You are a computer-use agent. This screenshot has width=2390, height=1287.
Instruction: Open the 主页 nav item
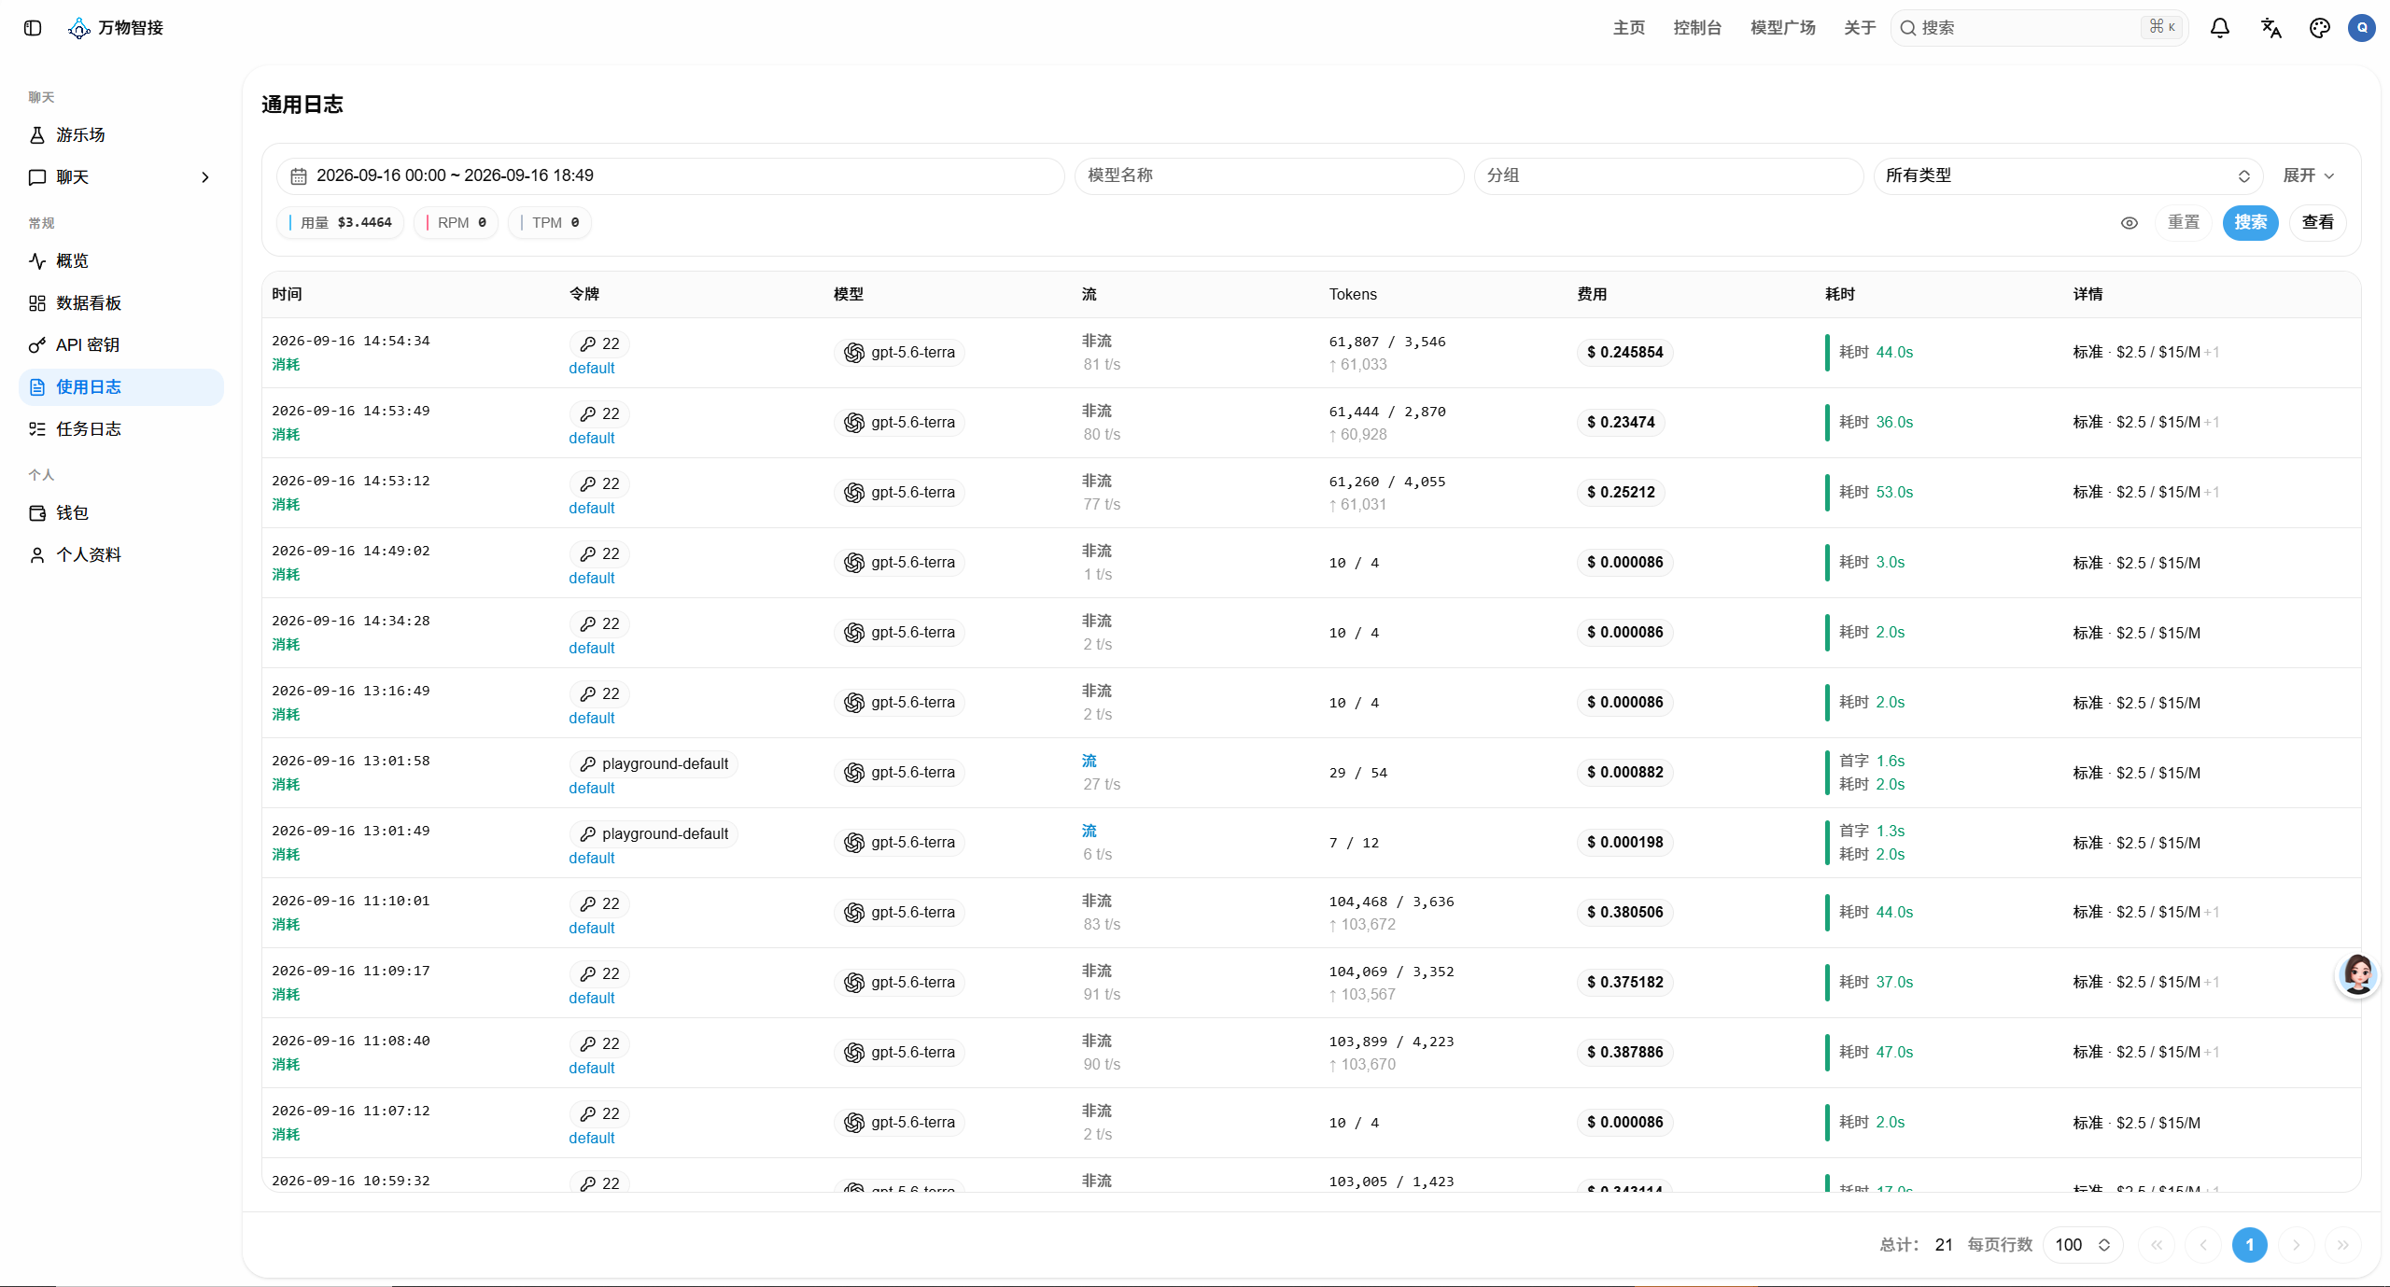click(1629, 28)
